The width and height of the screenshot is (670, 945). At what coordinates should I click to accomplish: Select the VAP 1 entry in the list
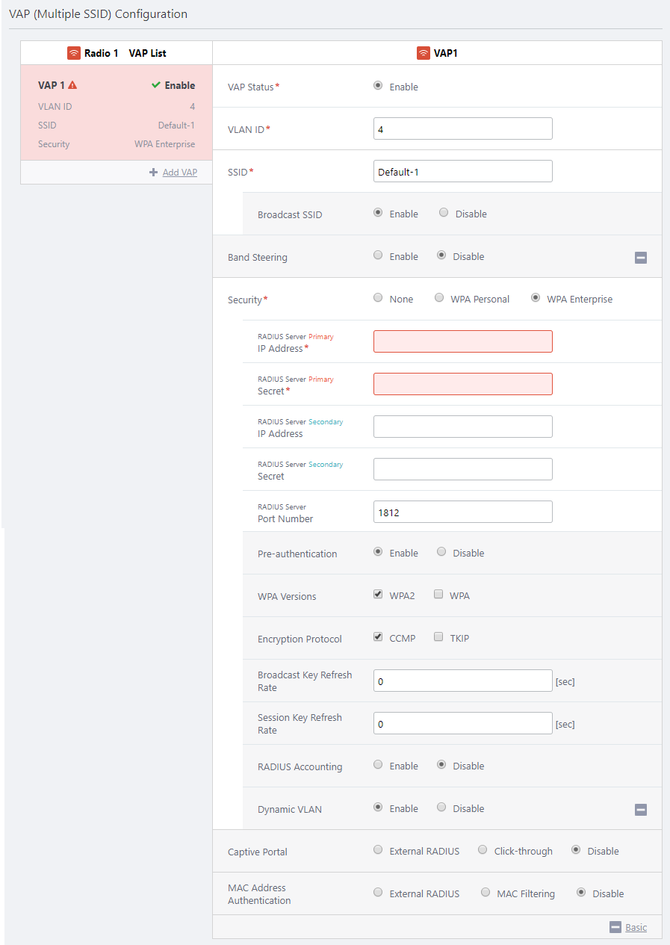click(117, 114)
